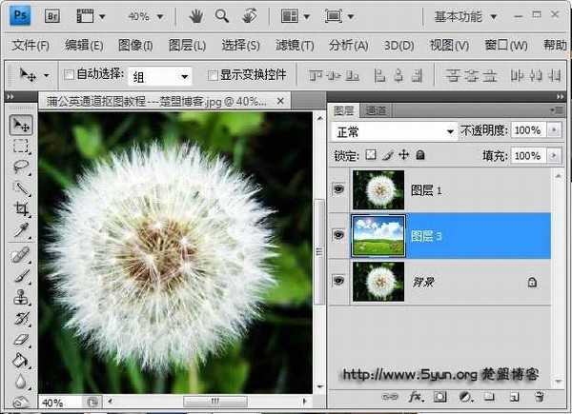Open the 组 auto-select dropdown
The image size is (572, 414).
tap(162, 75)
